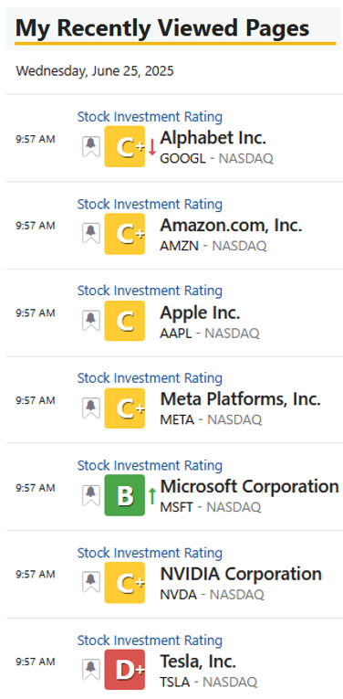
Task: Toggle the alert bell for Microsoft Corporation
Action: click(x=91, y=496)
